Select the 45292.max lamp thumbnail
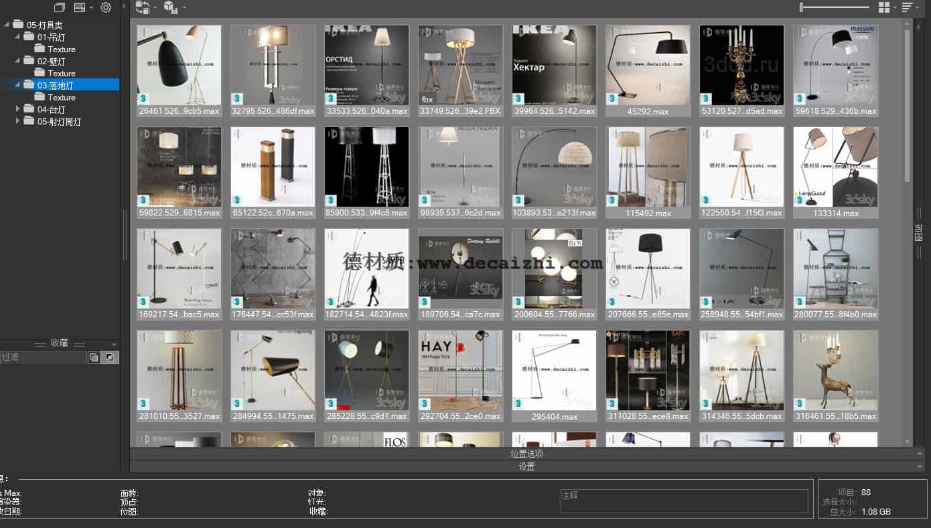The height and width of the screenshot is (528, 931). (648, 66)
